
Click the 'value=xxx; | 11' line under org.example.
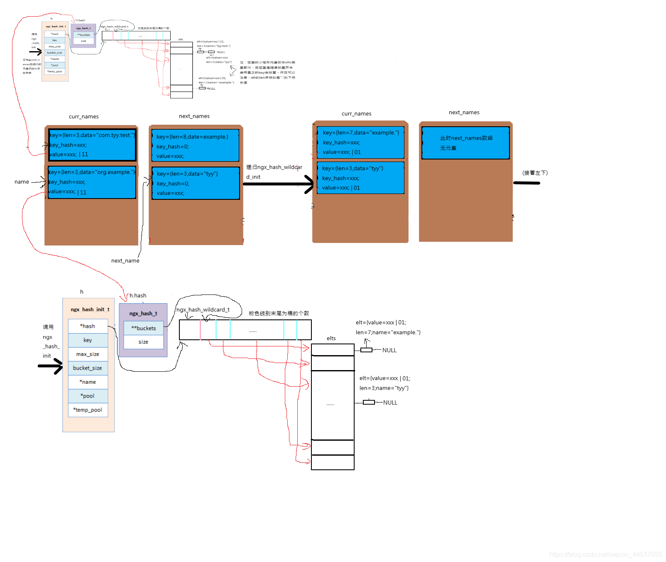[67, 192]
